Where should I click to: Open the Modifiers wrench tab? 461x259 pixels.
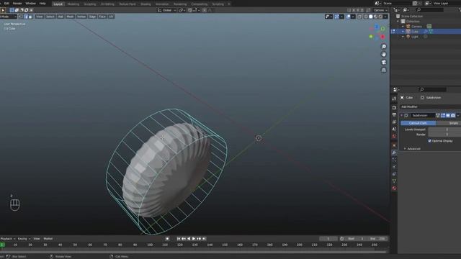coord(394,153)
